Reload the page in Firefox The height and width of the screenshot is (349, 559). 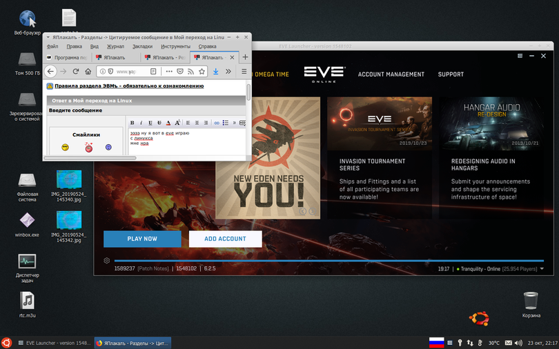(76, 71)
